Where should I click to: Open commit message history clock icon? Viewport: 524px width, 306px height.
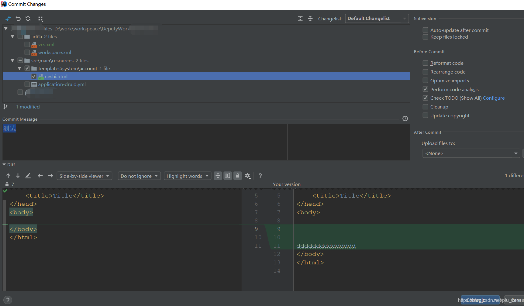click(405, 119)
